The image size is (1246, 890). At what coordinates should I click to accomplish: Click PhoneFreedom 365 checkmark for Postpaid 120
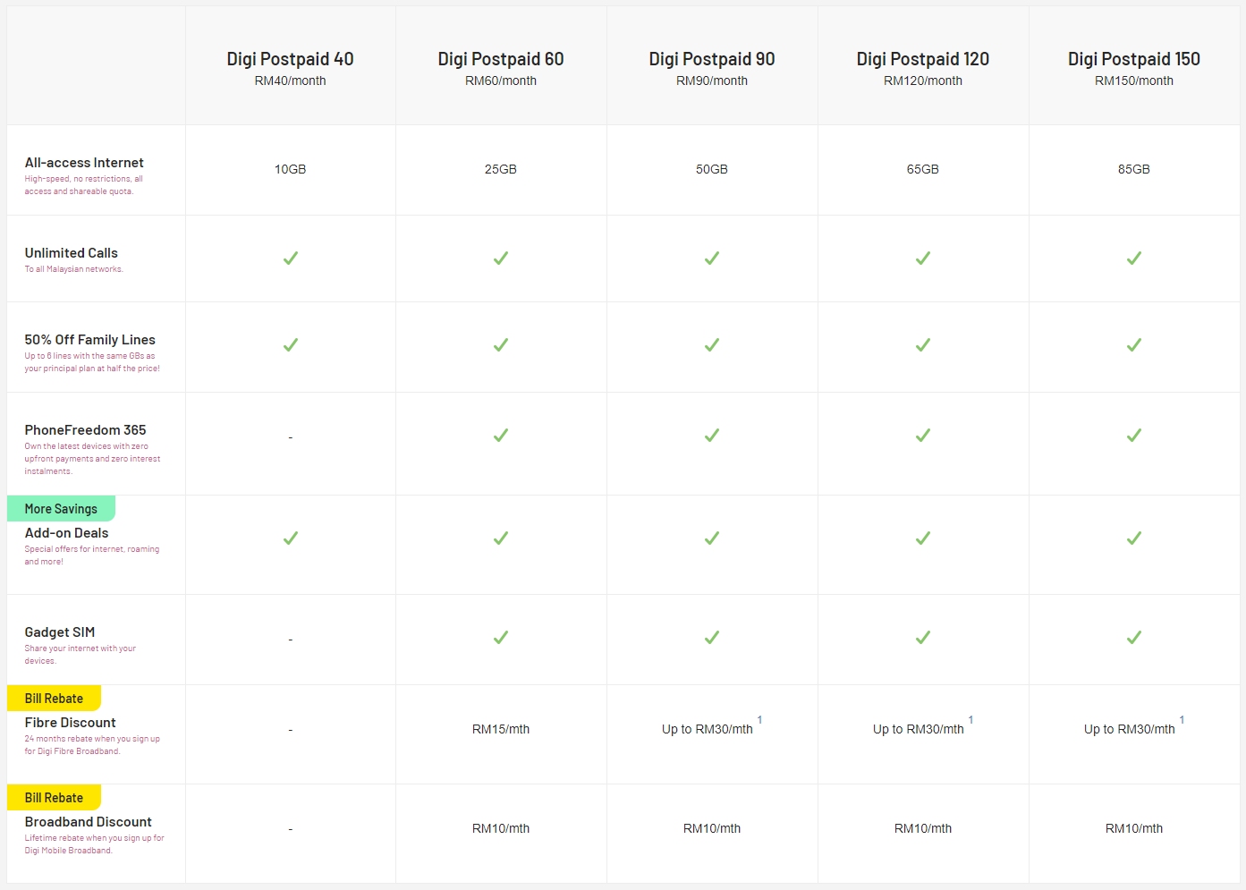pos(923,436)
